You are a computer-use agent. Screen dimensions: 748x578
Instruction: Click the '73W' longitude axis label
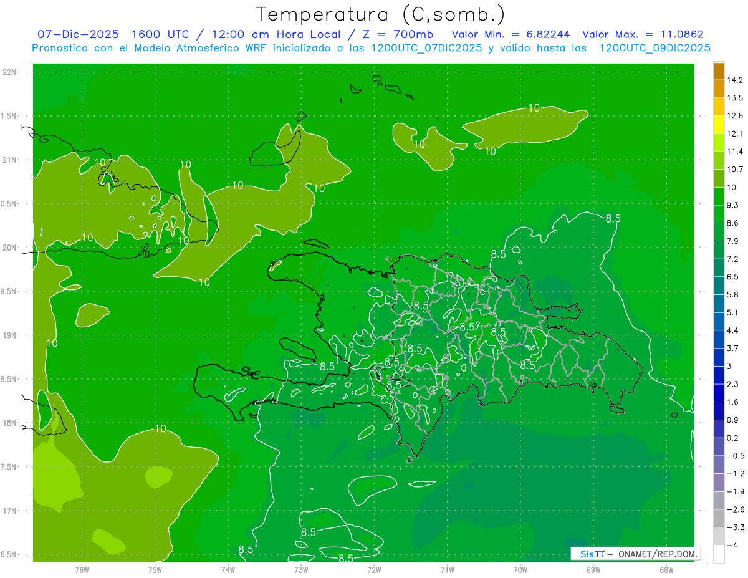pyautogui.click(x=301, y=570)
